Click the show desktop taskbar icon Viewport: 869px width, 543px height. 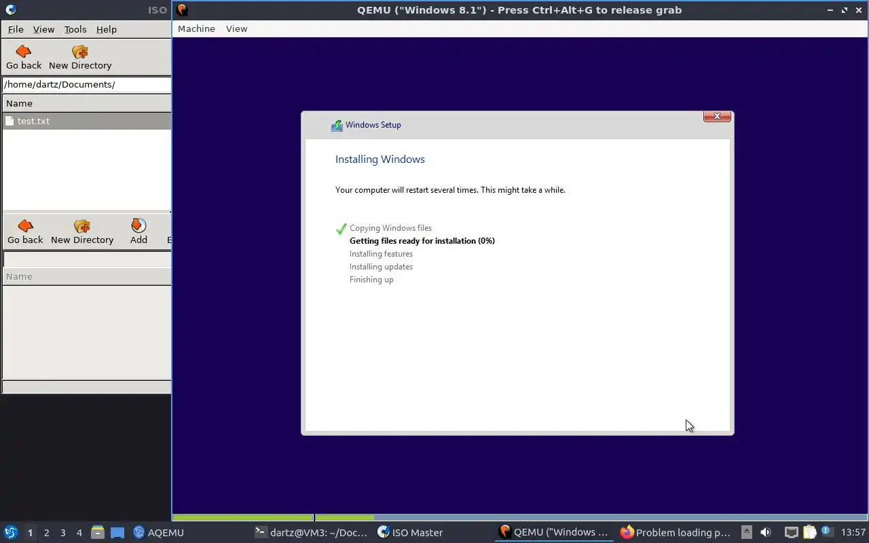117,533
